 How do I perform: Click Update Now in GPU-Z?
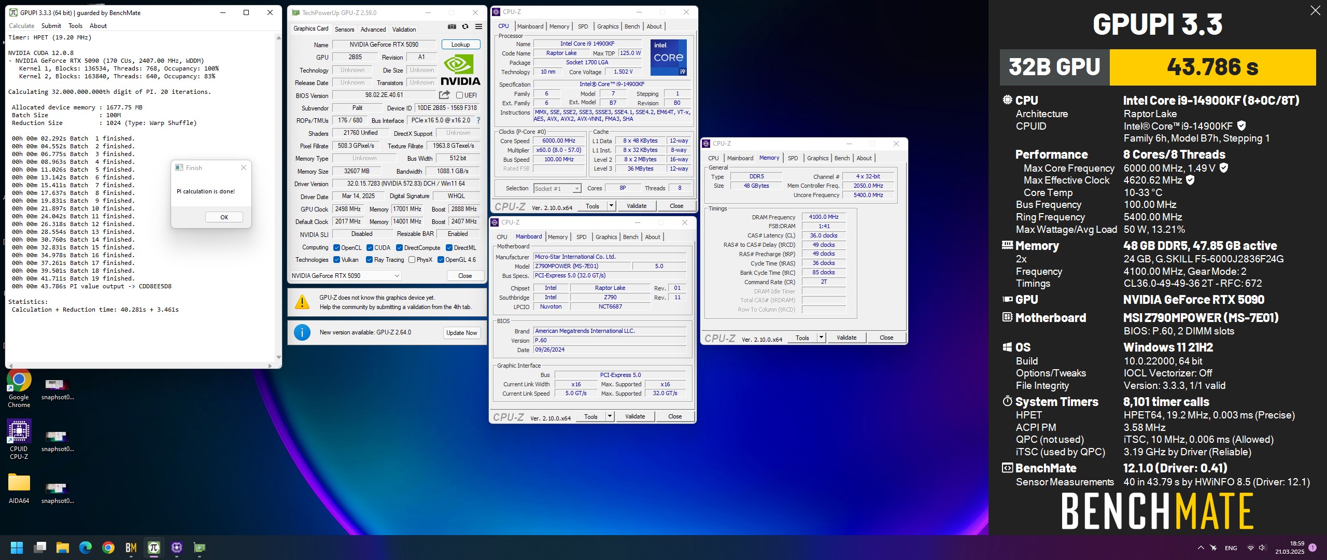click(461, 333)
